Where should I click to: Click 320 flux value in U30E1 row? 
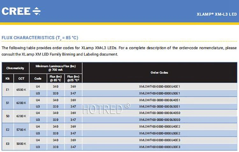click(x=56, y=93)
